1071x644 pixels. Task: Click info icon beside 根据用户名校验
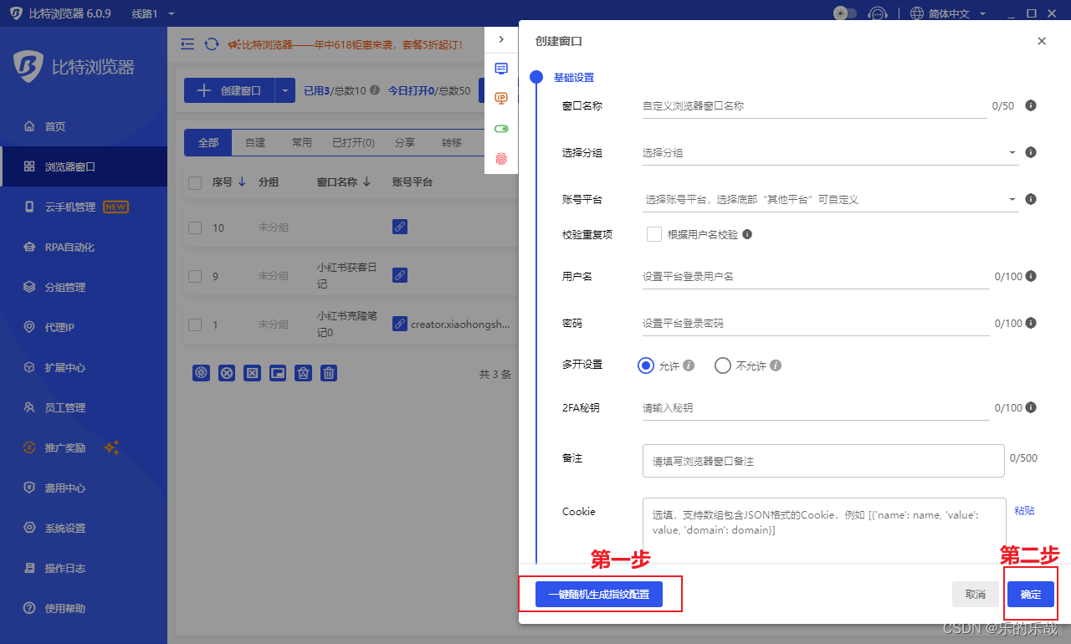tap(747, 234)
